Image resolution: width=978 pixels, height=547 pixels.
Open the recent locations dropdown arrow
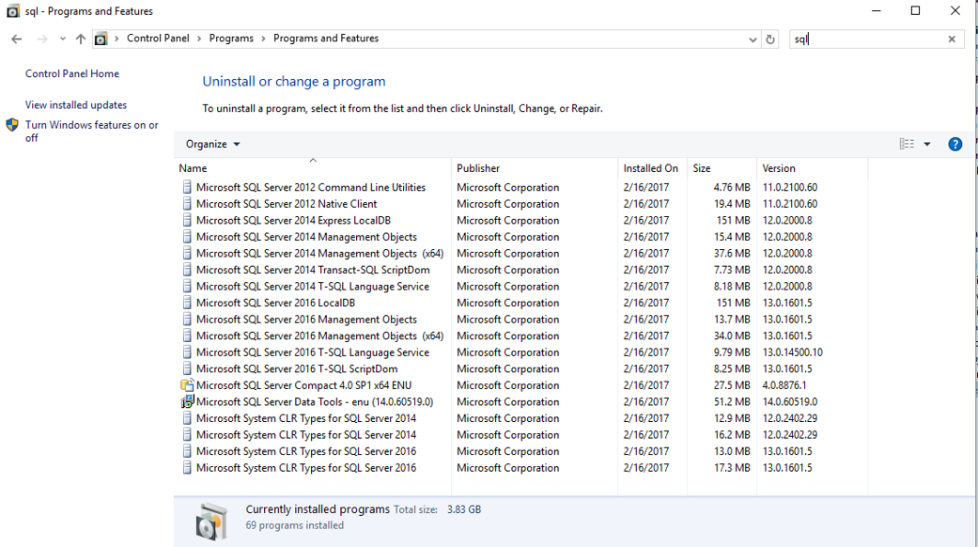[62, 39]
